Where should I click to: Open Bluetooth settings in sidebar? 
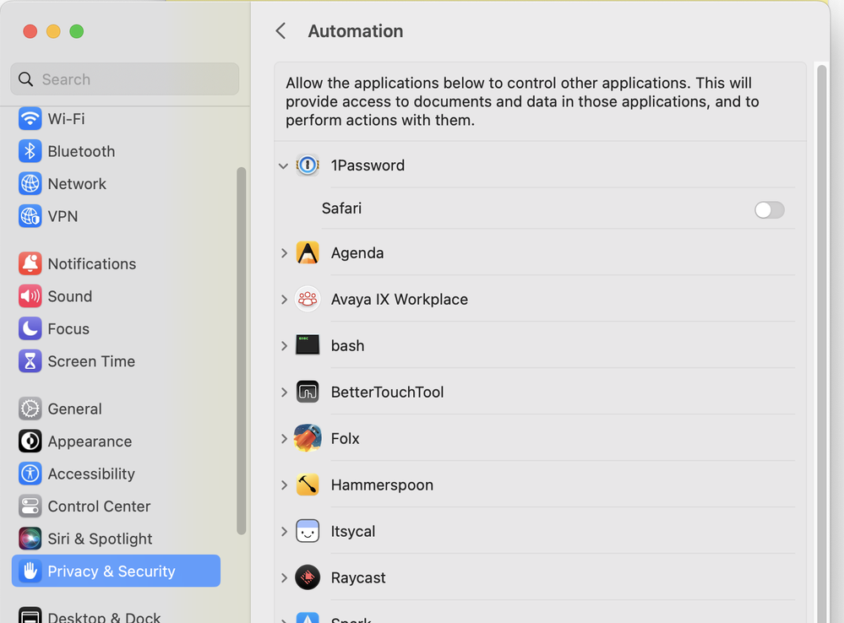pos(81,151)
